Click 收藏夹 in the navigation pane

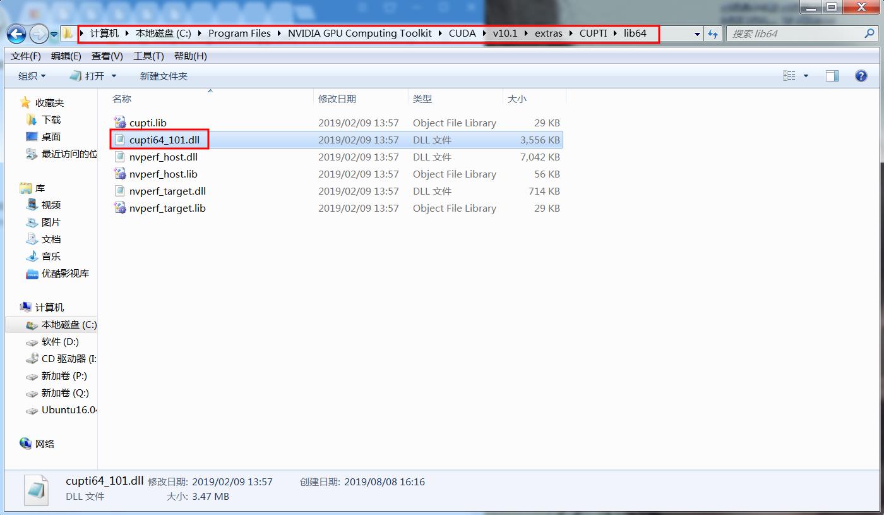(49, 102)
